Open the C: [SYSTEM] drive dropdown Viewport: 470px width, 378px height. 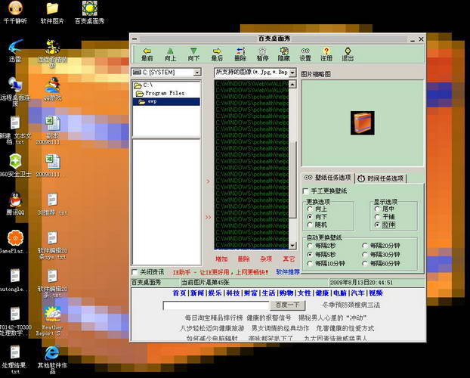pos(197,73)
